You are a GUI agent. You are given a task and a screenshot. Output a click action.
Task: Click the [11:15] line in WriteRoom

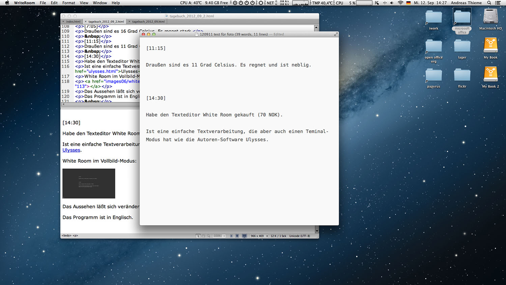[x=156, y=48]
